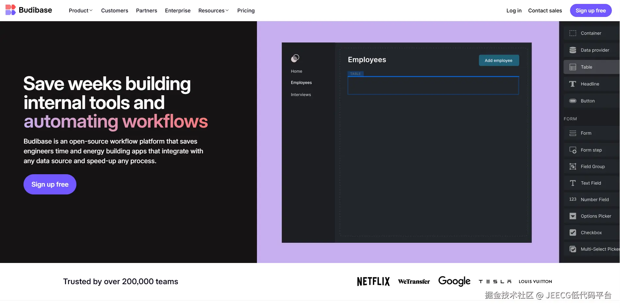Click the Text Field label
The width and height of the screenshot is (620, 308).
591,183
